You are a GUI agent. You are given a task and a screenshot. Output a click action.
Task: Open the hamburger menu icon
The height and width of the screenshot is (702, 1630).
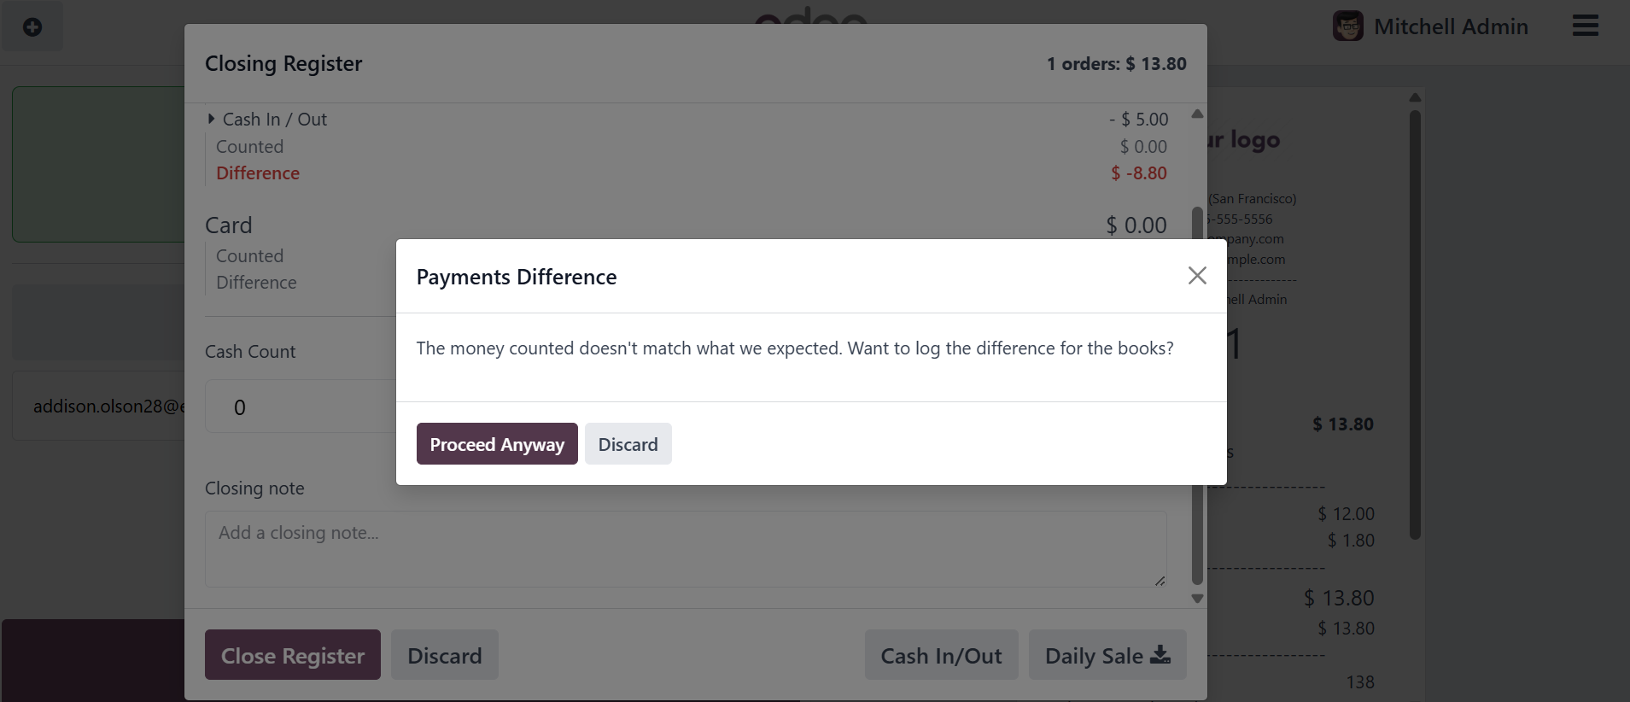point(1585,26)
